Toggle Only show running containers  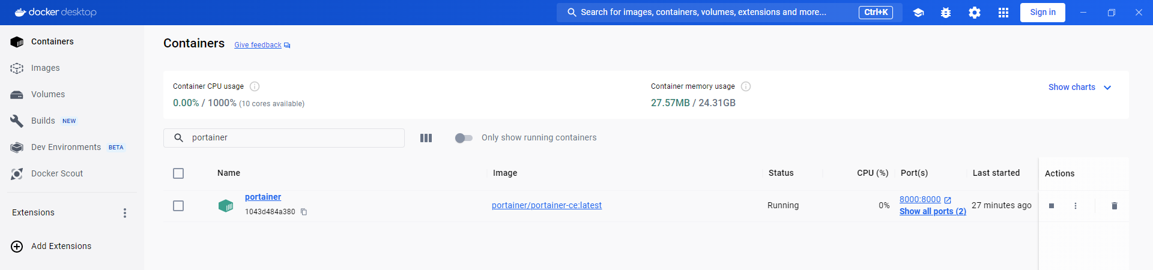pyautogui.click(x=464, y=138)
